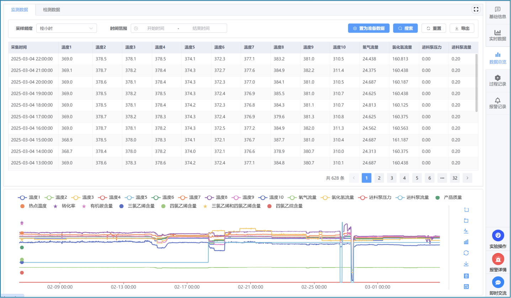
Task: Toggle 转化率 star legend item
Action: [x=64, y=206]
